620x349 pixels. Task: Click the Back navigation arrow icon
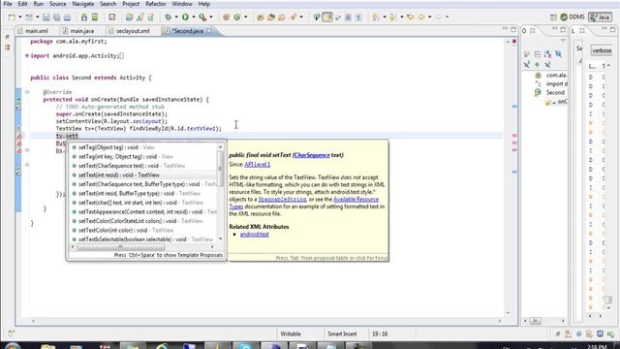421,17
